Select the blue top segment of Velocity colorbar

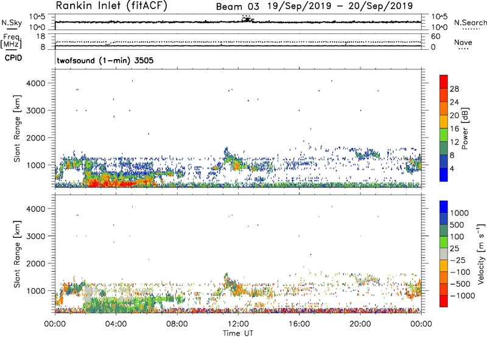[x=444, y=207]
